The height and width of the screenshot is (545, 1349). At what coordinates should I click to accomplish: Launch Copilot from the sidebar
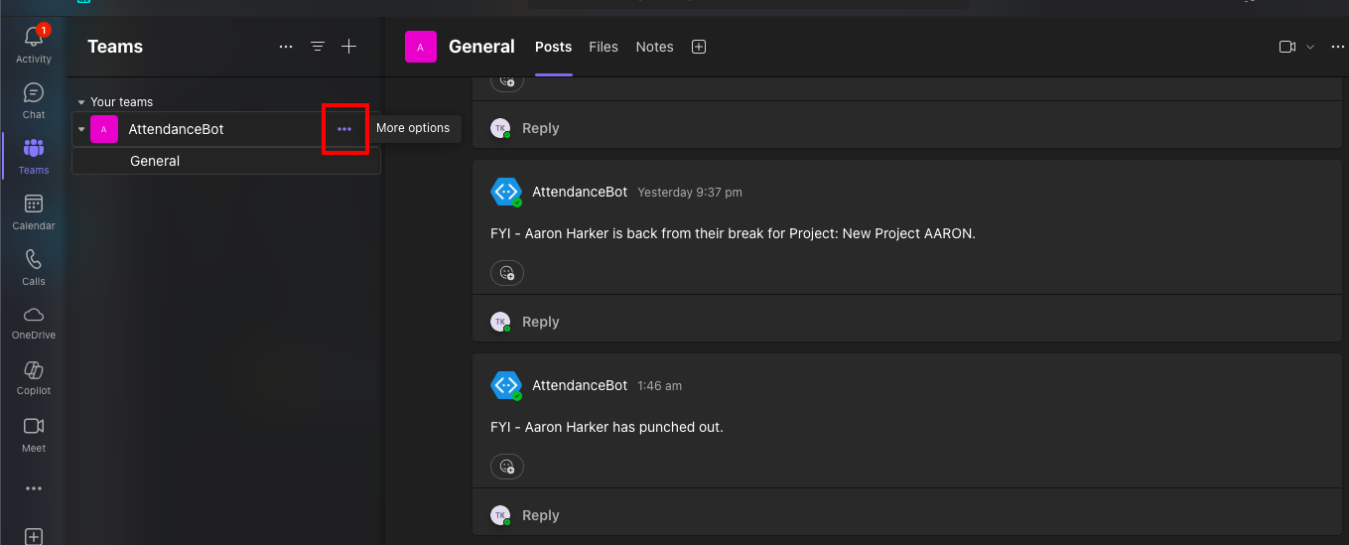point(34,377)
